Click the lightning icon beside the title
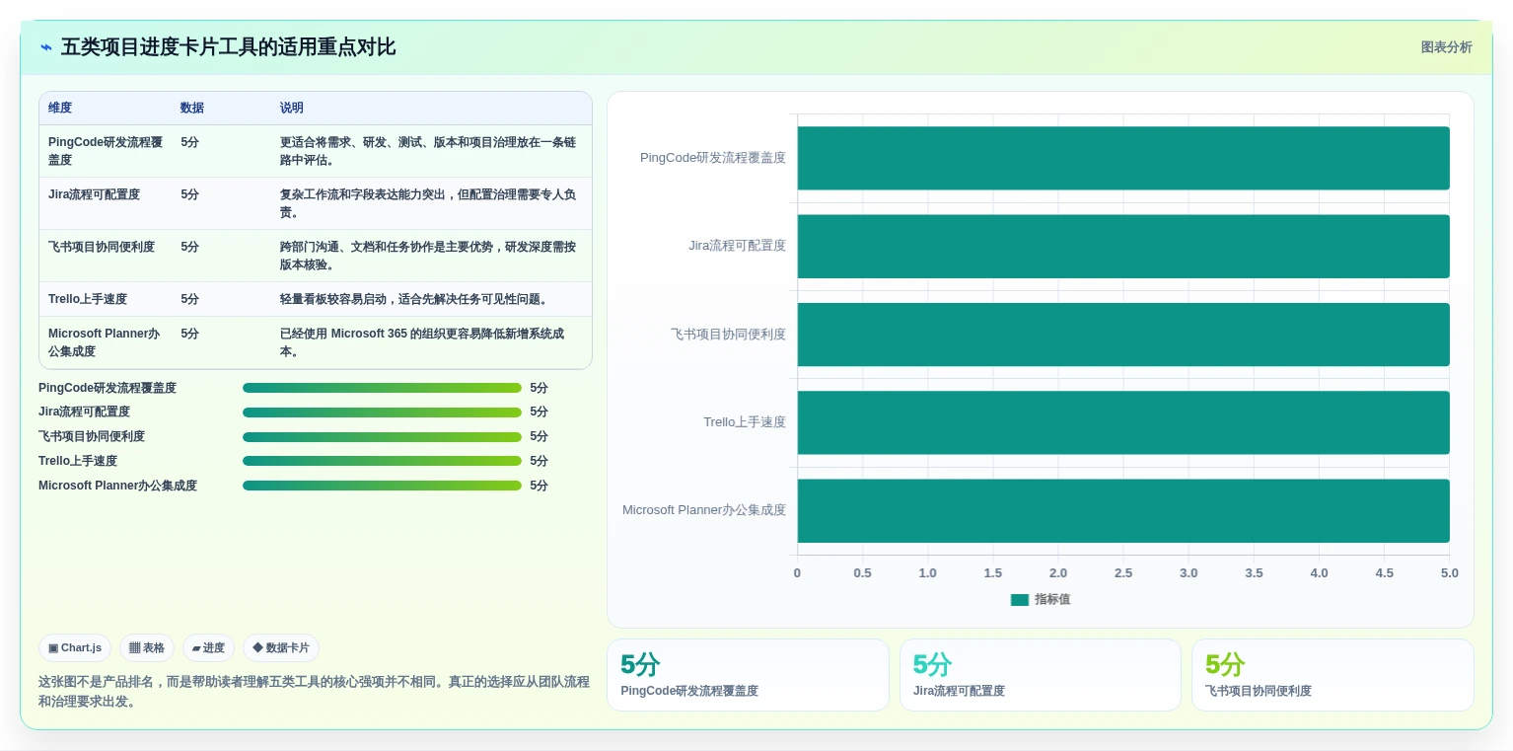Screen dimensions: 1513x751 46,47
